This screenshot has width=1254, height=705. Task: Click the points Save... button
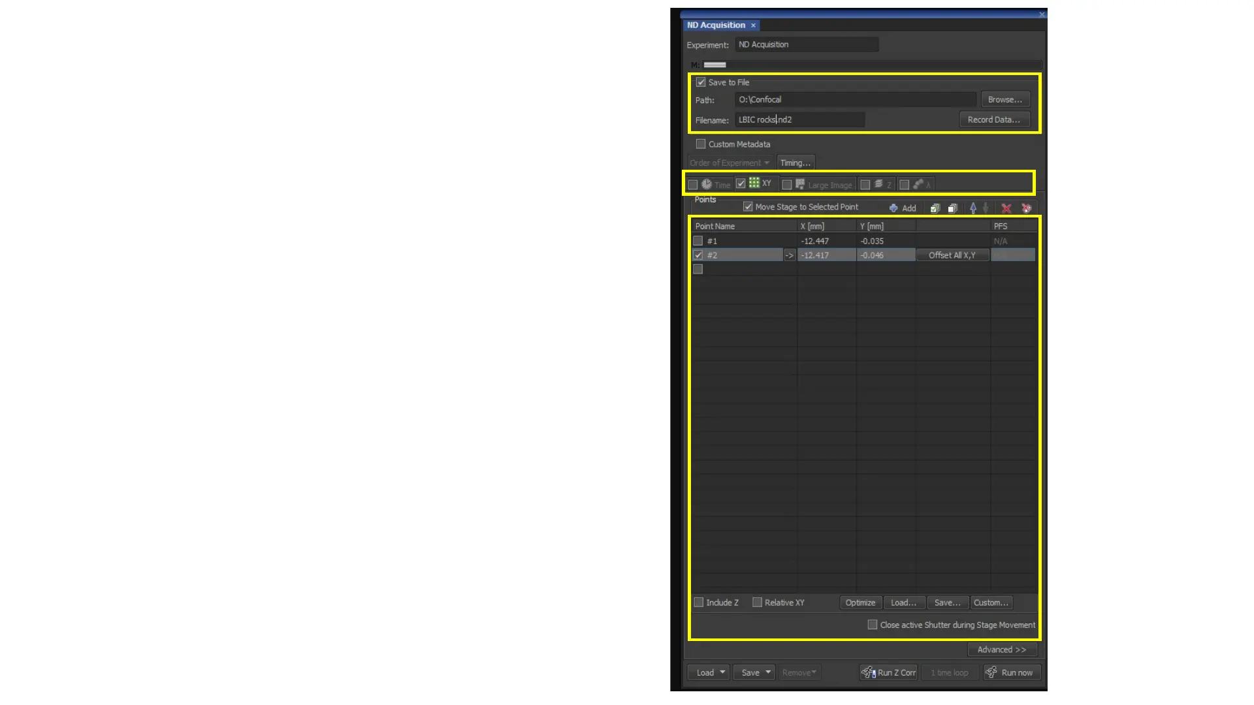948,603
